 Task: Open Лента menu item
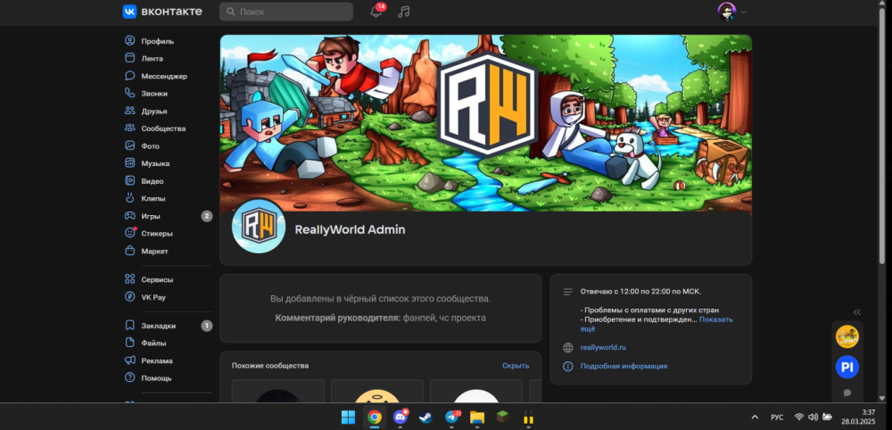(x=152, y=58)
